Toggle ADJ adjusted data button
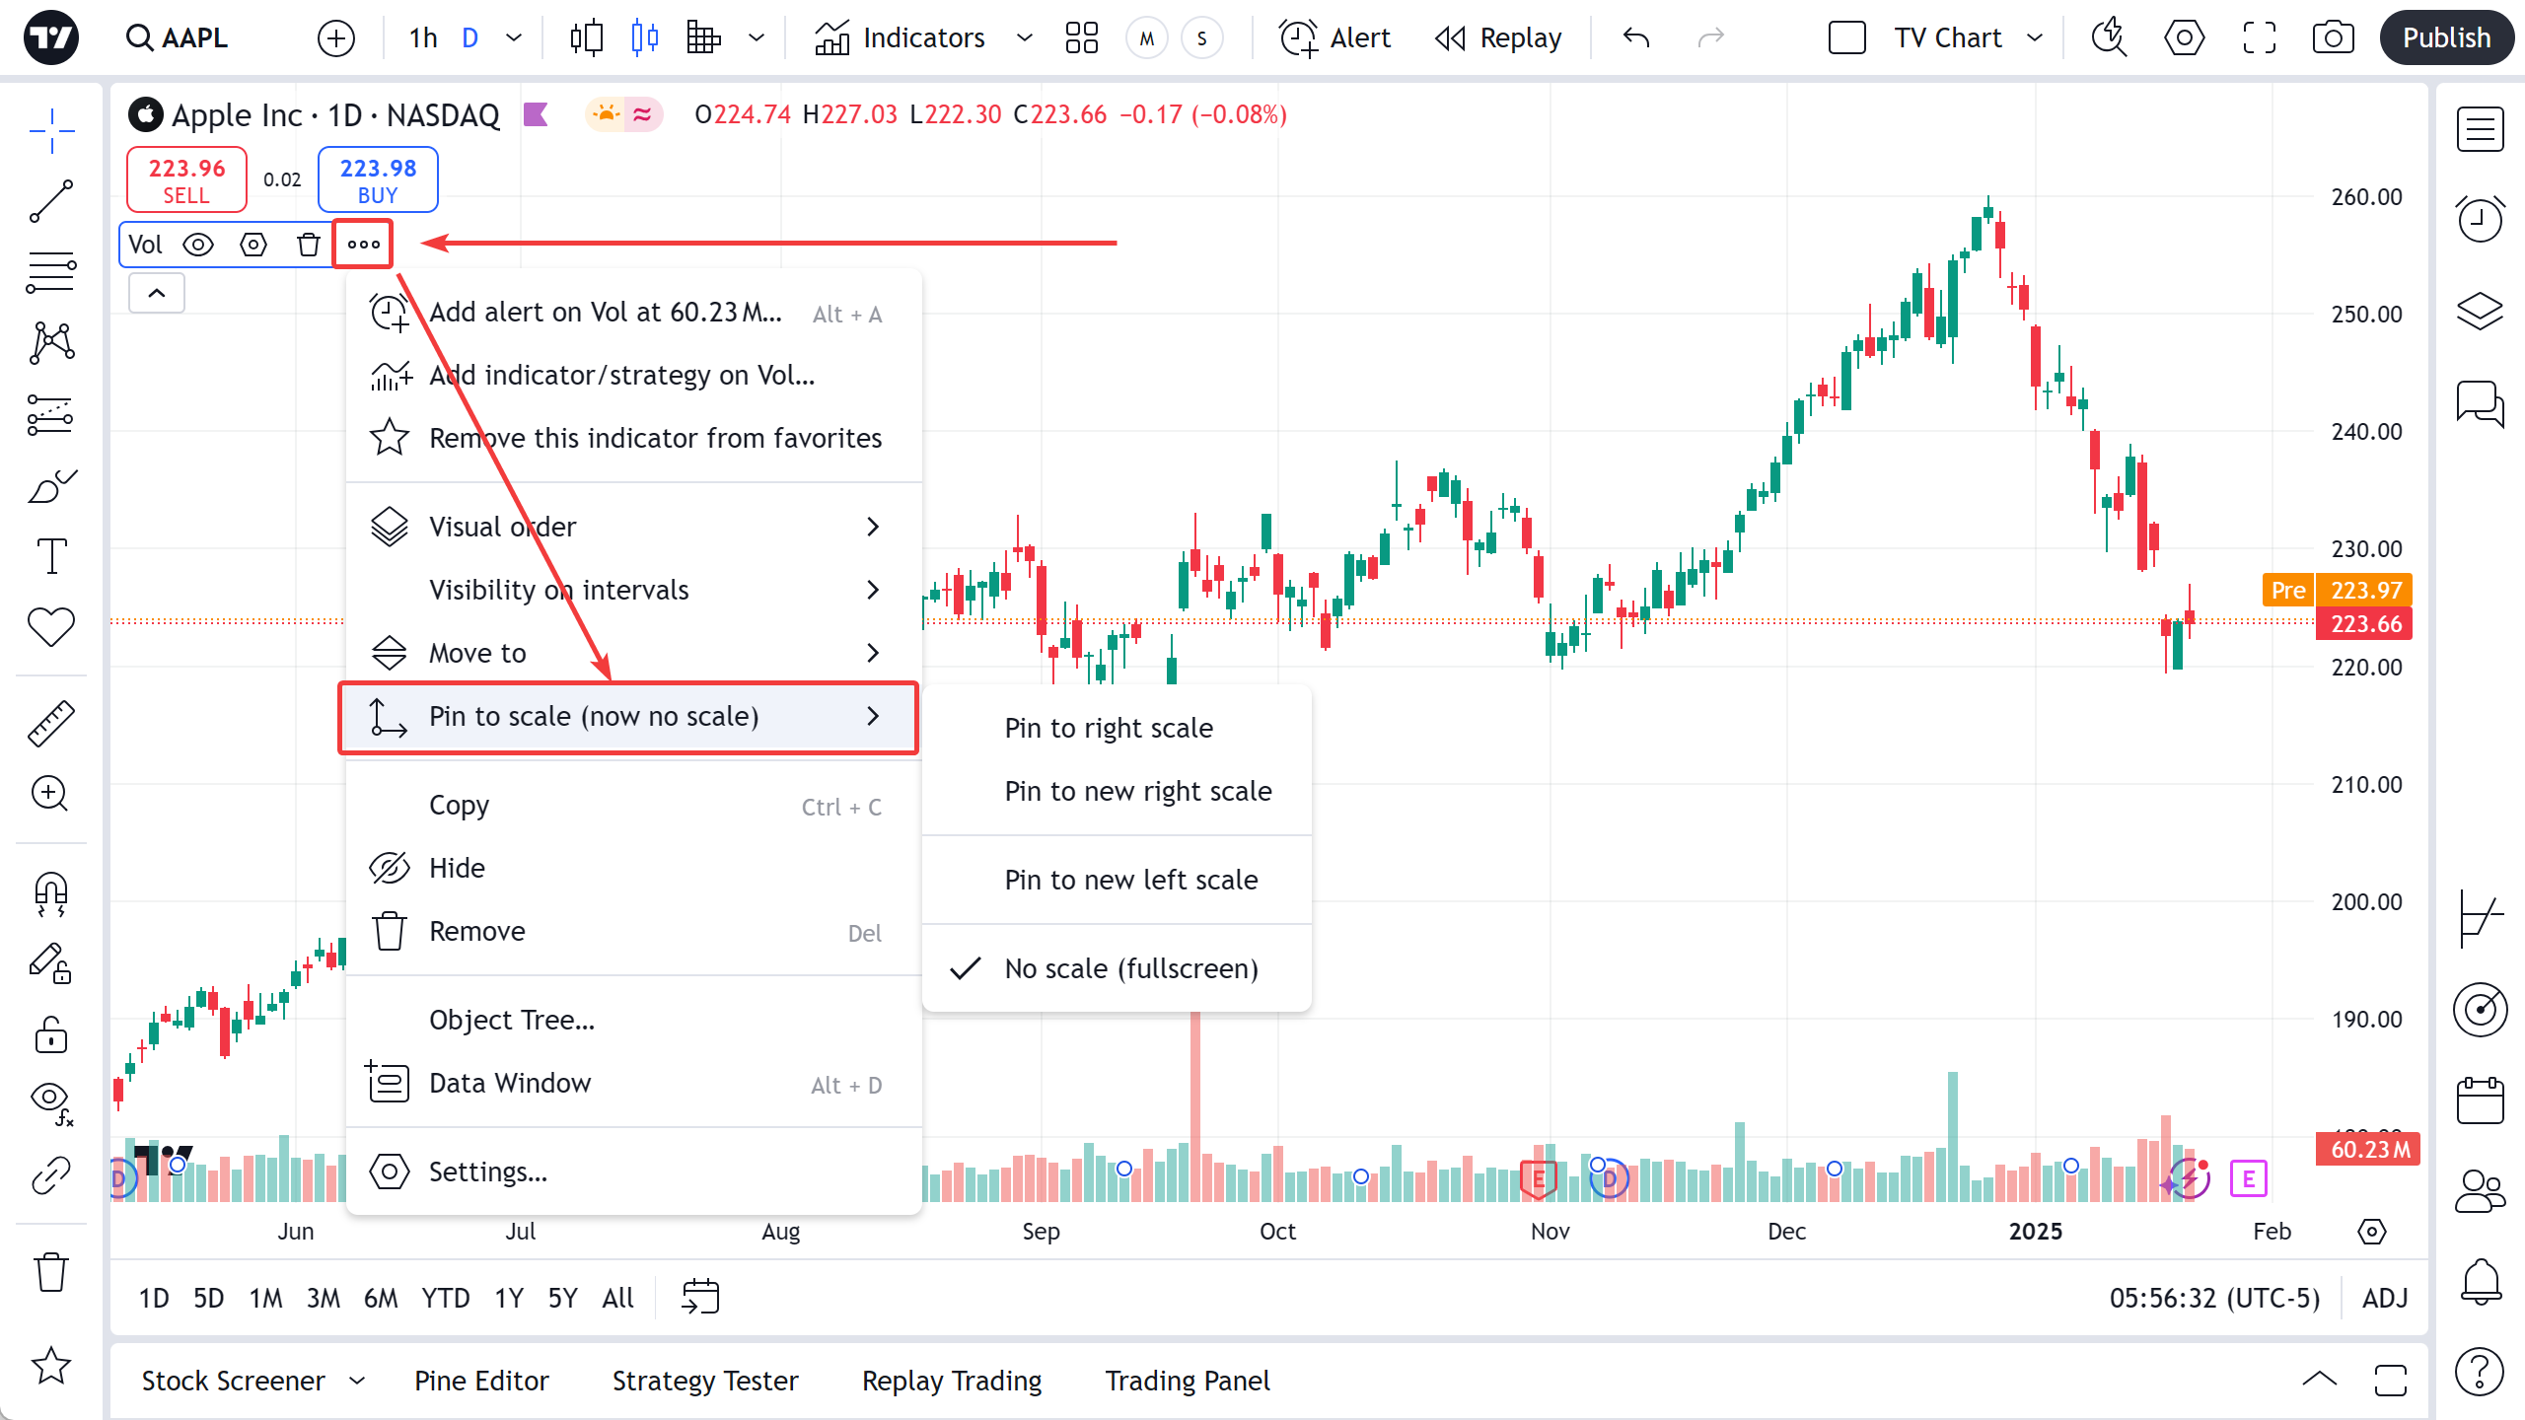The width and height of the screenshot is (2525, 1420). point(2385,1298)
